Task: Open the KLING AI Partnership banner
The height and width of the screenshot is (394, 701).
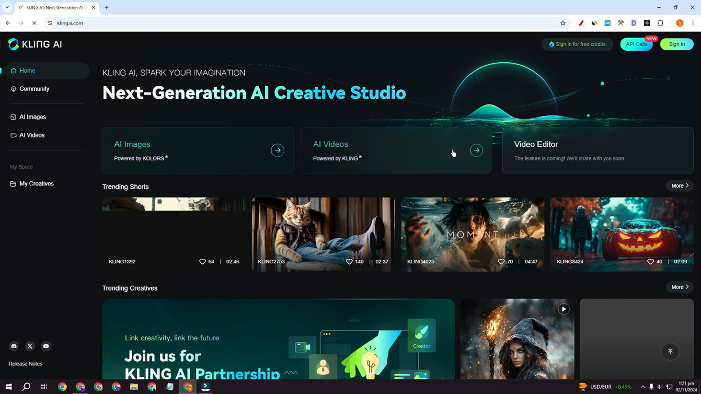Action: (279, 339)
